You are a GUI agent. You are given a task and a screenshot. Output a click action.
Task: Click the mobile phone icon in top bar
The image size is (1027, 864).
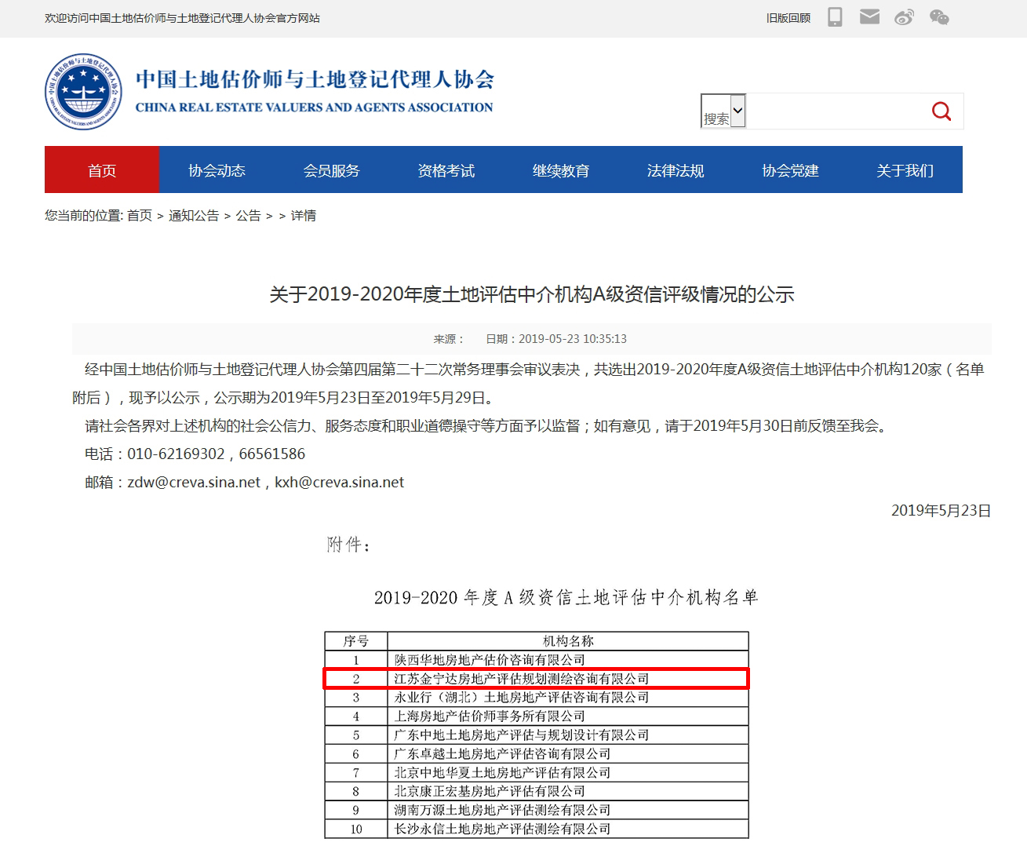click(835, 17)
